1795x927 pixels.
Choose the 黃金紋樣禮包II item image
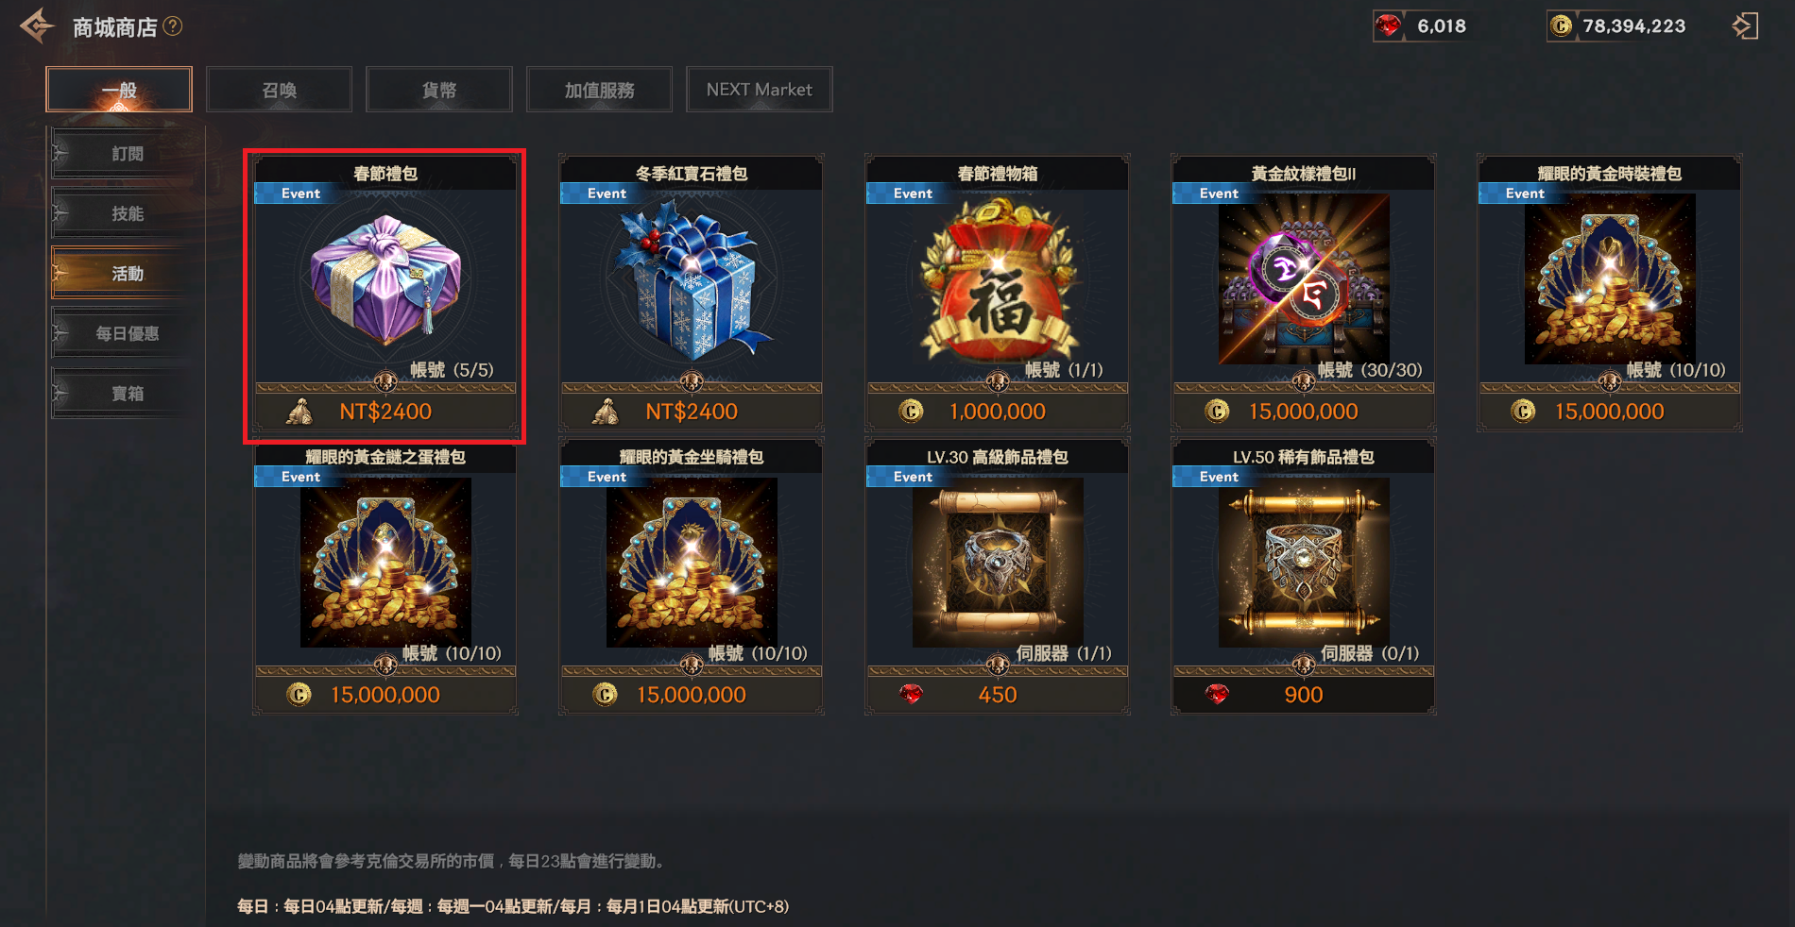1304,279
